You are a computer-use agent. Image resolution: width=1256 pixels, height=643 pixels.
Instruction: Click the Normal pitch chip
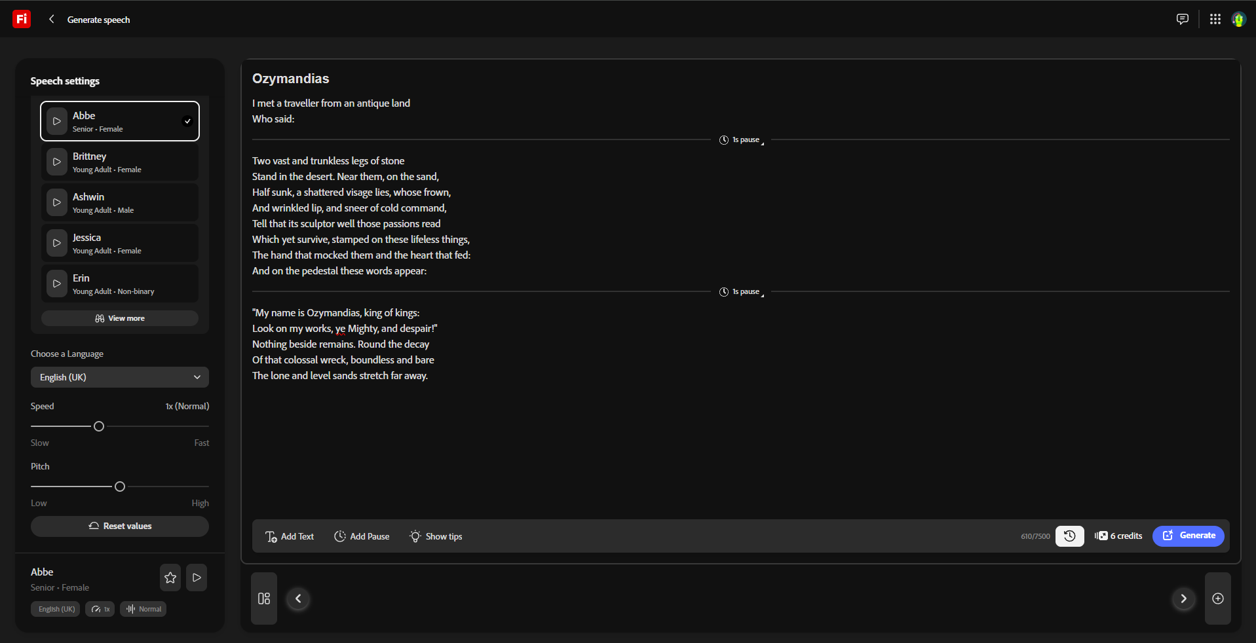pyautogui.click(x=143, y=609)
